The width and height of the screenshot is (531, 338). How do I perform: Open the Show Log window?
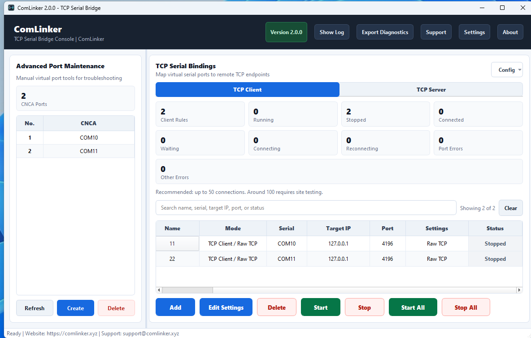pos(331,32)
